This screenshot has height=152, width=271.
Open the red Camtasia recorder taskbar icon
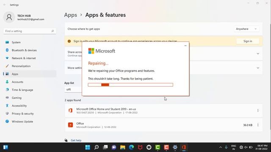[x=166, y=147]
